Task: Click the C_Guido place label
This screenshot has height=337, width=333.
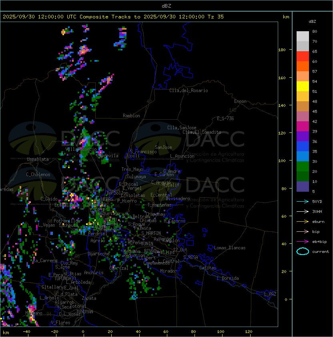Action: pyautogui.click(x=49, y=199)
